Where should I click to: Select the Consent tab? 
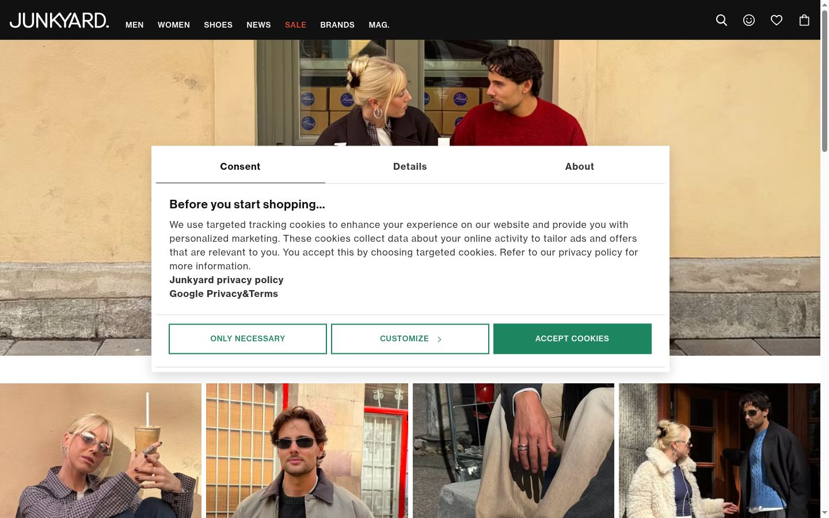pyautogui.click(x=240, y=166)
